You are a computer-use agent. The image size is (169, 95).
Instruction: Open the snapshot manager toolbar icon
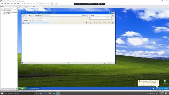37,3
